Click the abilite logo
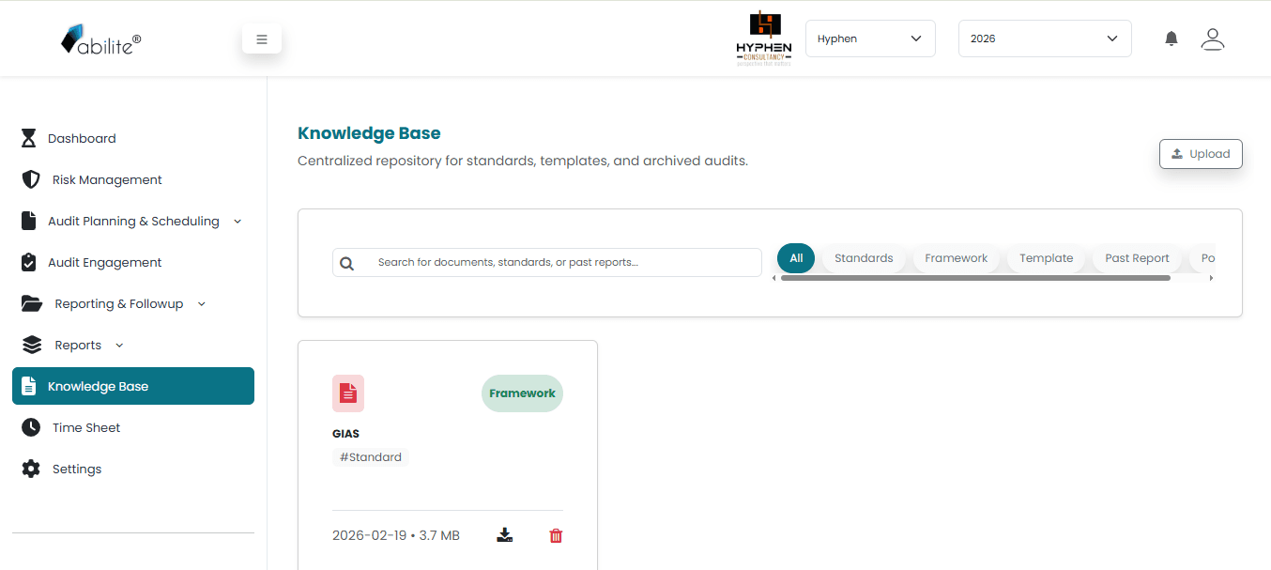Image resolution: width=1271 pixels, height=570 pixels. tap(101, 39)
